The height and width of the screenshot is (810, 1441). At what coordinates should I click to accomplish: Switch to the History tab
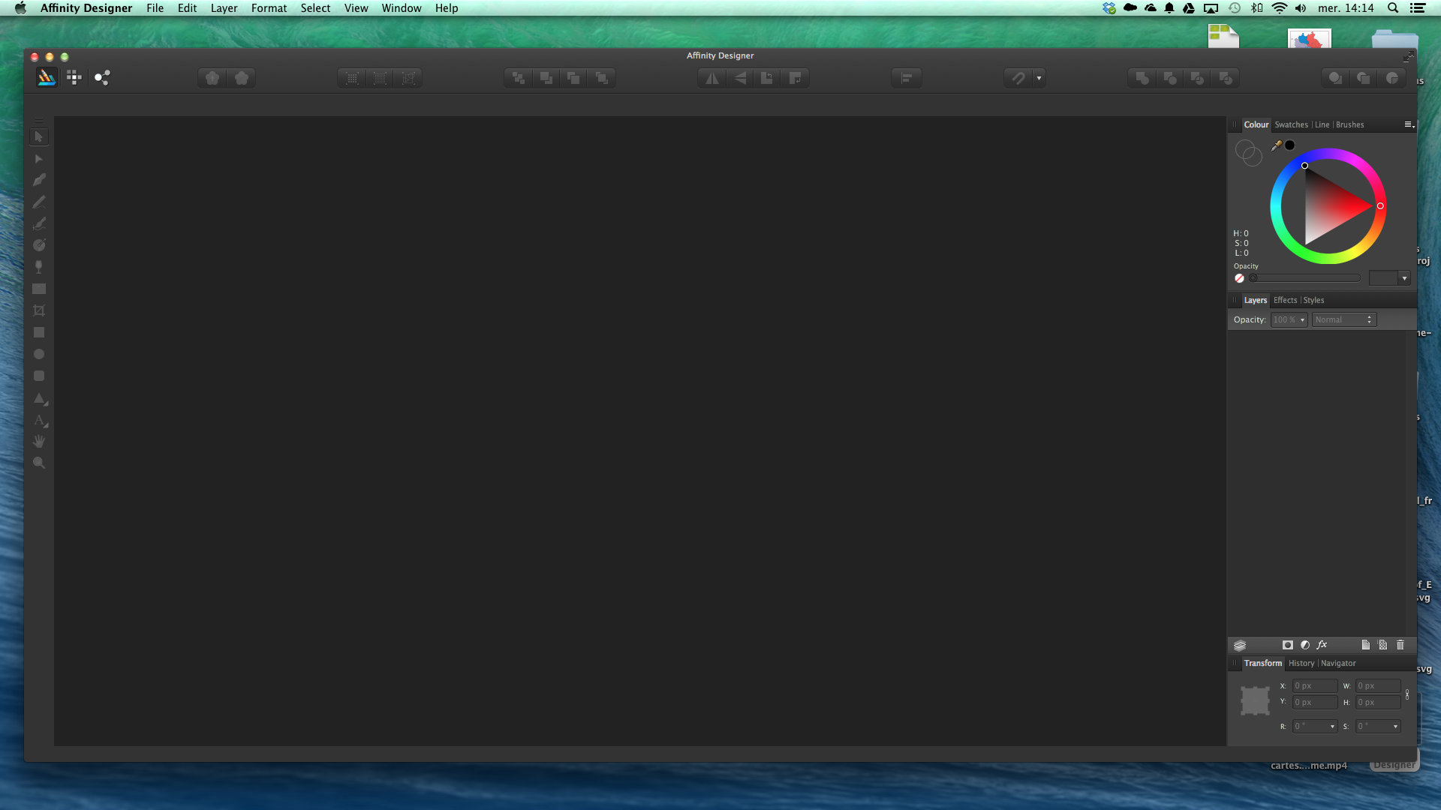click(x=1301, y=663)
